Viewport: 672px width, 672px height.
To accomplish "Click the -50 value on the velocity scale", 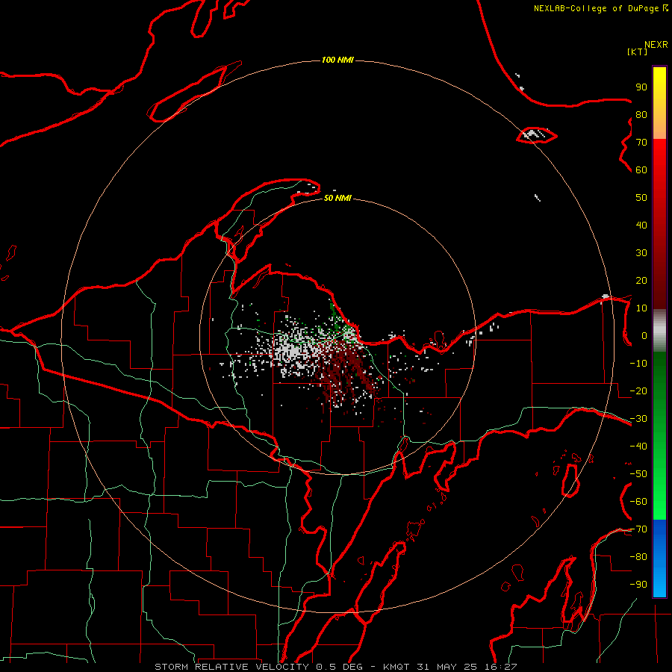I will (x=638, y=474).
